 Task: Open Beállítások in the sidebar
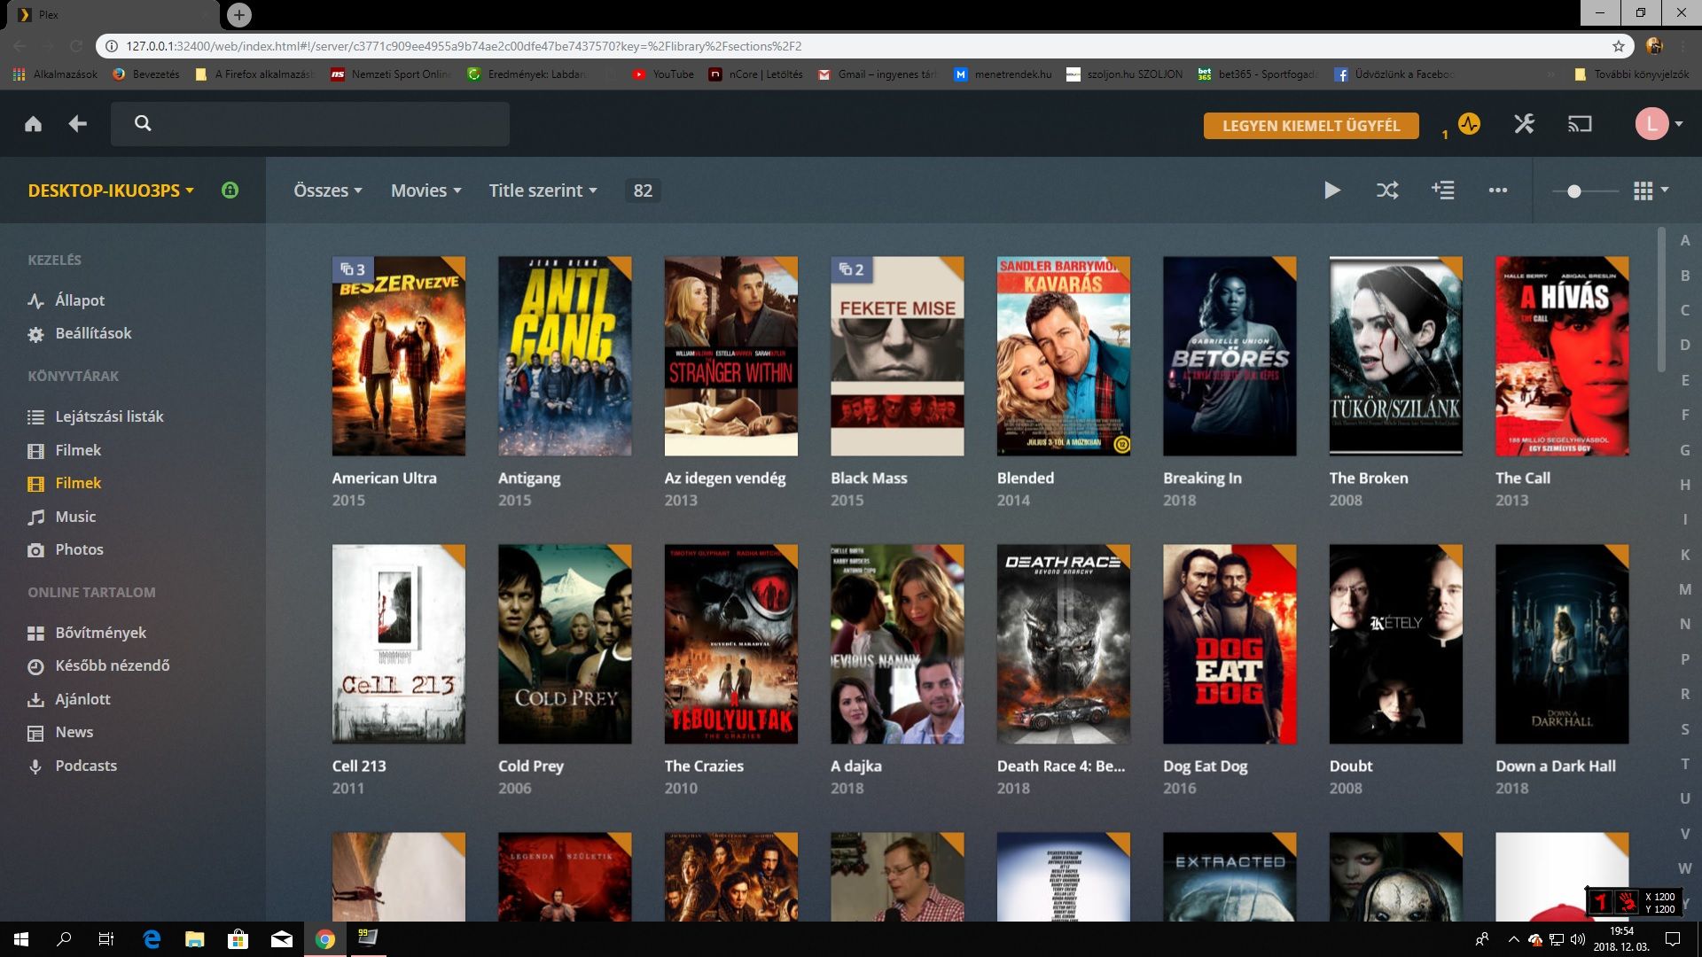(x=80, y=333)
